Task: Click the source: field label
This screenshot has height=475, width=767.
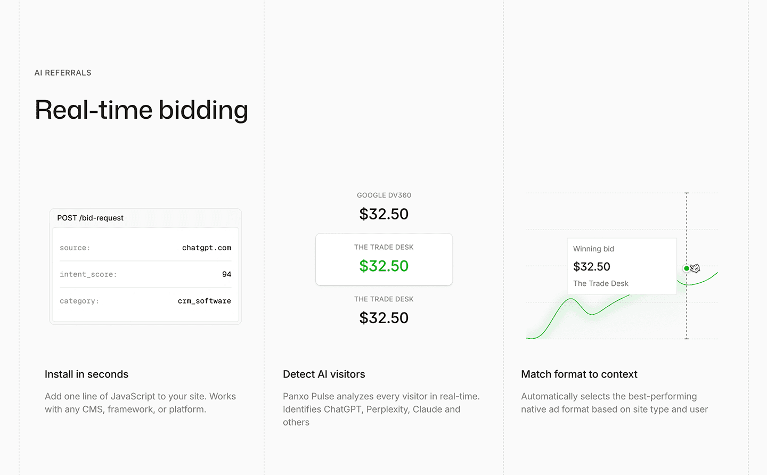Action: (x=75, y=248)
